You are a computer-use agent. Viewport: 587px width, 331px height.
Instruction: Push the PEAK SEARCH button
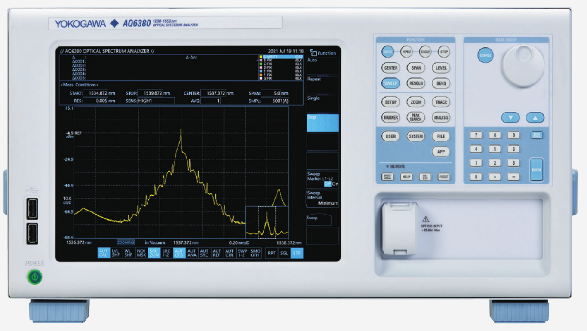(416, 117)
